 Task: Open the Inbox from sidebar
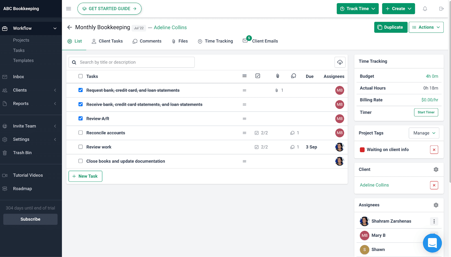pyautogui.click(x=18, y=77)
